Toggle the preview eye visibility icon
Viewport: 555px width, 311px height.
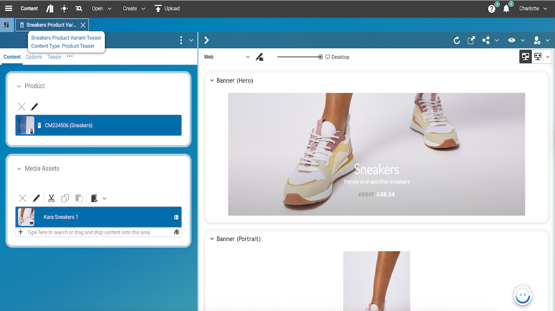512,40
